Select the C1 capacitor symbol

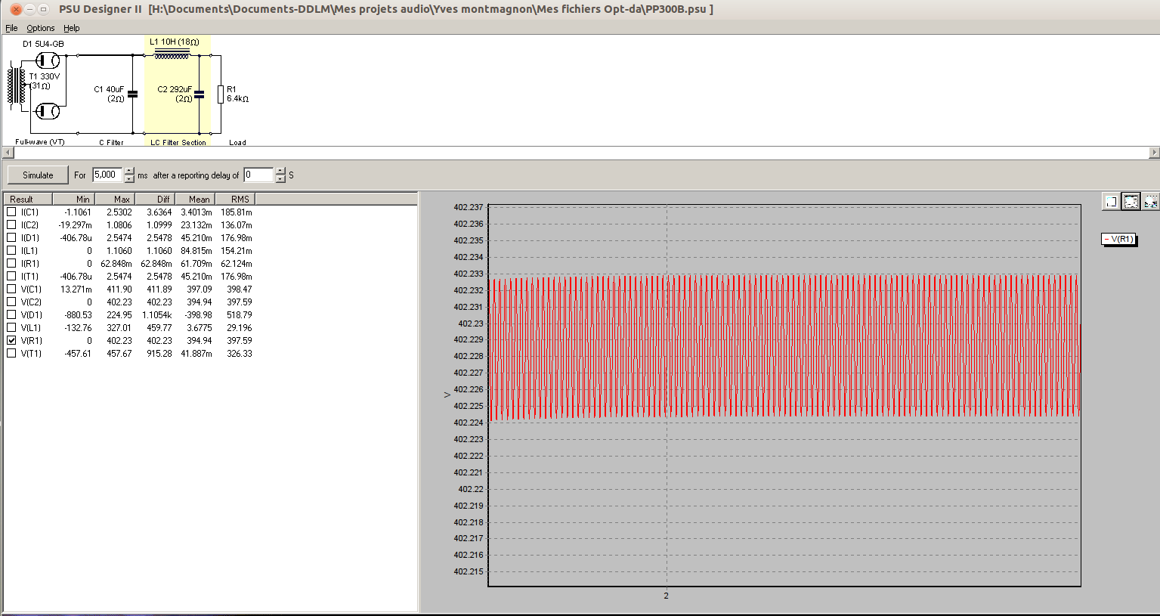coord(133,94)
